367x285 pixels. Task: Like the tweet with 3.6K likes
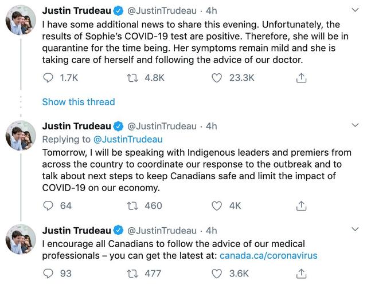point(217,273)
